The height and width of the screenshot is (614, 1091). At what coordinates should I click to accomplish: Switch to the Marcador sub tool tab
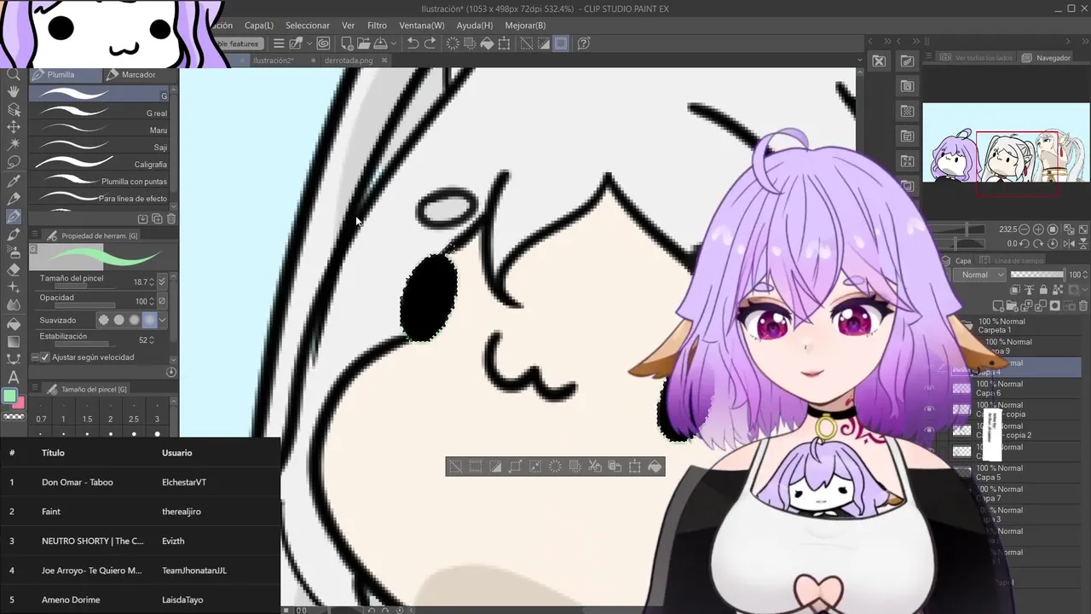coord(138,75)
